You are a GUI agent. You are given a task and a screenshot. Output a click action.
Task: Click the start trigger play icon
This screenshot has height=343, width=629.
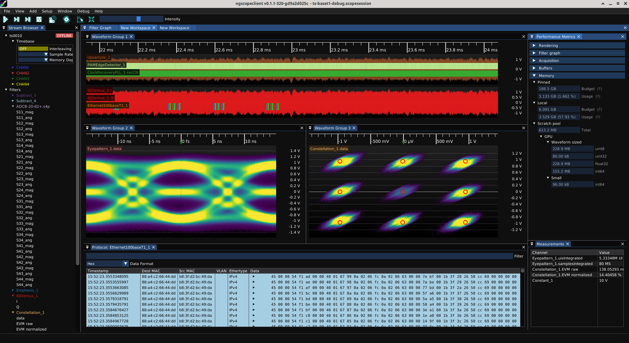point(6,19)
